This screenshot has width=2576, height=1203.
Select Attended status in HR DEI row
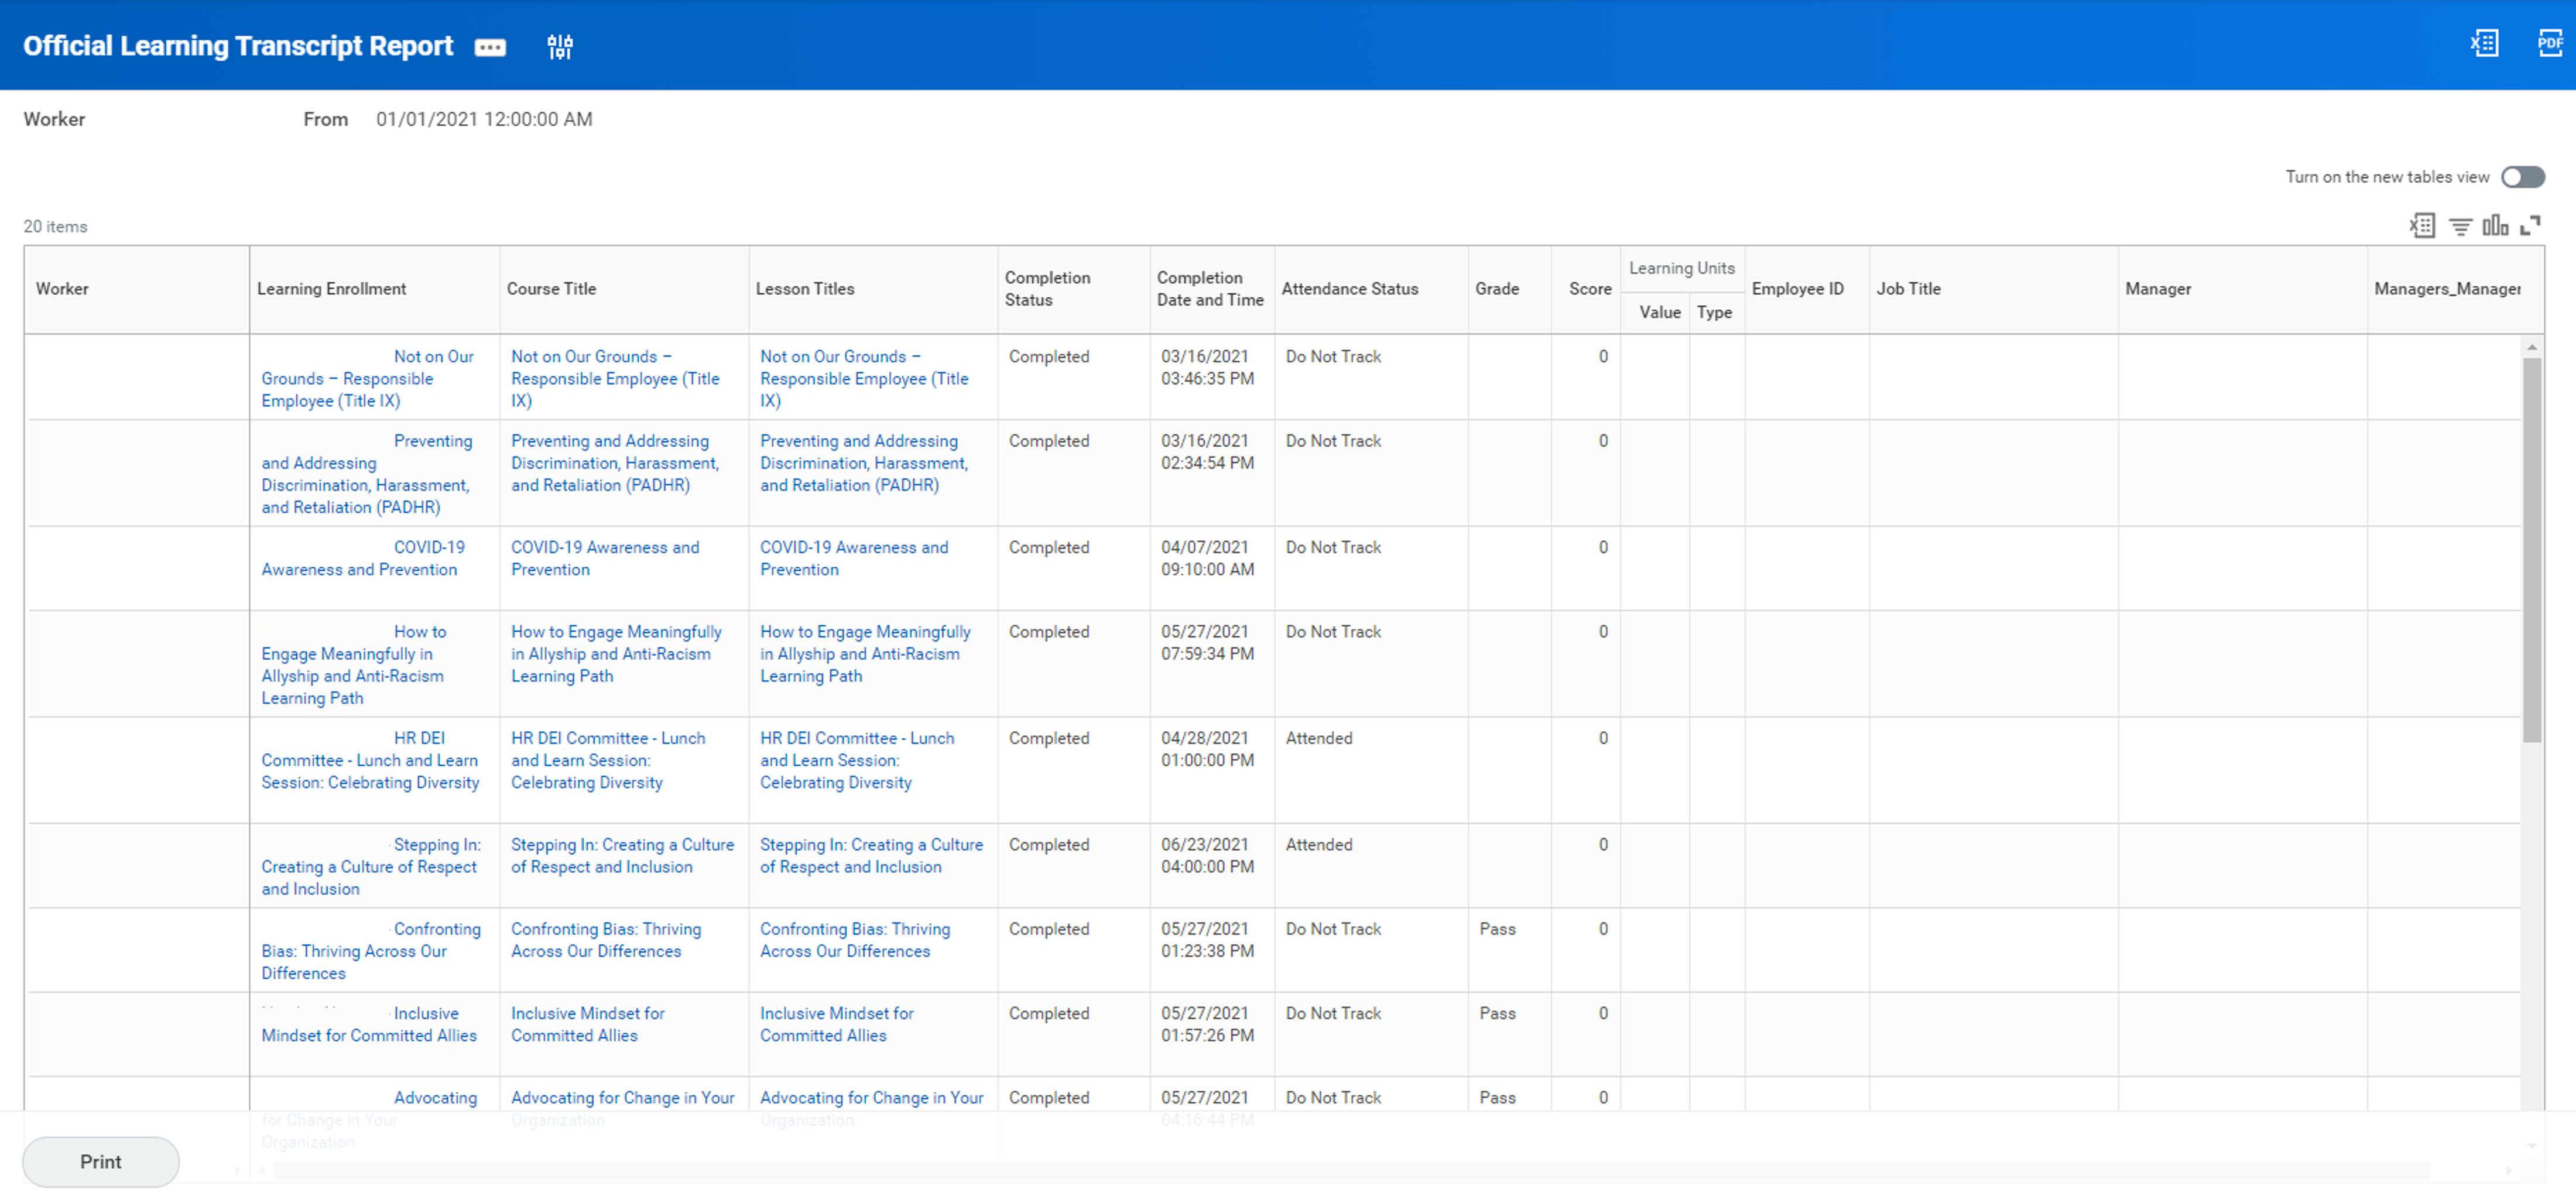pos(1319,738)
